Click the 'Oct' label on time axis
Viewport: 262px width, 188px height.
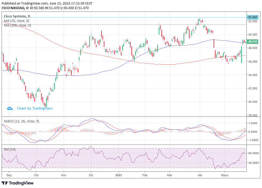36,175
